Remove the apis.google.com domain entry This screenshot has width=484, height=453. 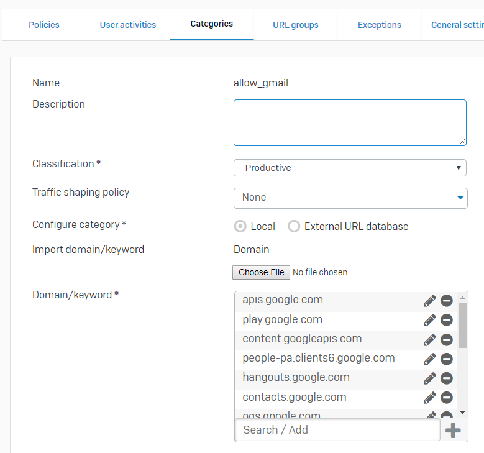[x=446, y=301]
